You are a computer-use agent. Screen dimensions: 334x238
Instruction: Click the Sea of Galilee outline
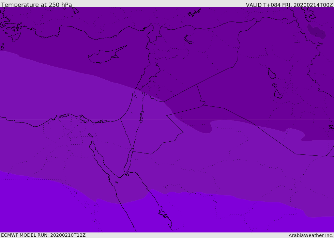tap(144, 94)
